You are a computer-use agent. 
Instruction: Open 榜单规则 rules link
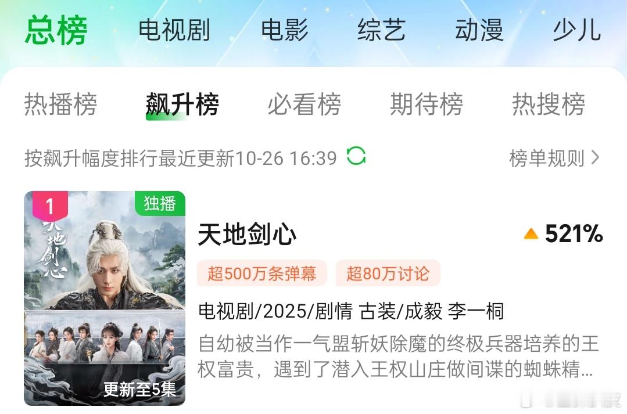click(547, 158)
